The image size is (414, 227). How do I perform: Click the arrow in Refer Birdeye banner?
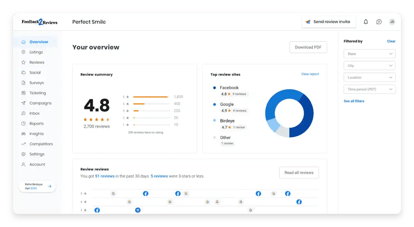point(50,187)
